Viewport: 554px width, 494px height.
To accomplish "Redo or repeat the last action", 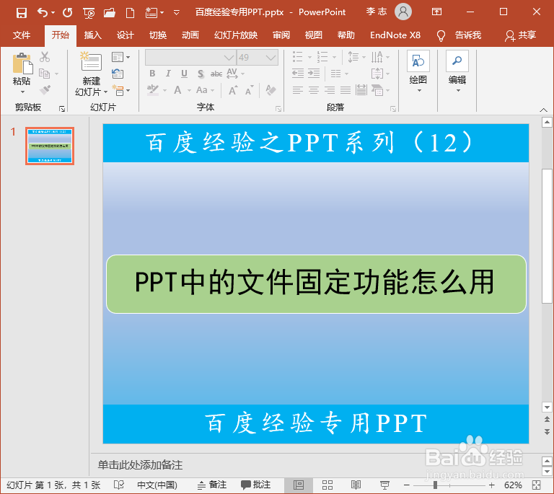I will click(x=68, y=13).
